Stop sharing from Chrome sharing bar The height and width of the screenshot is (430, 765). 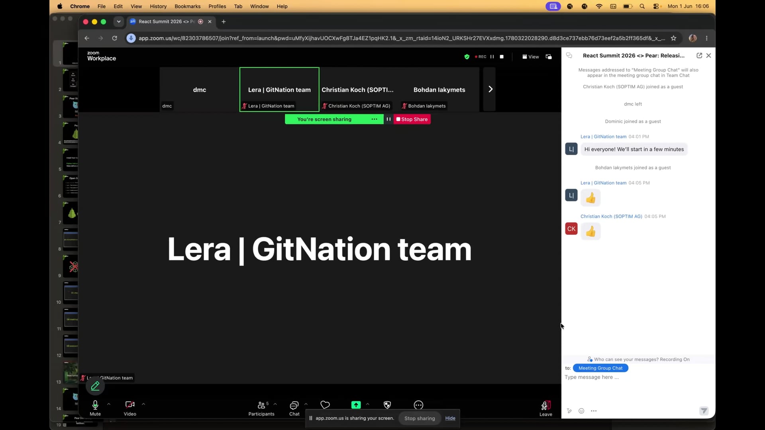[x=420, y=418]
